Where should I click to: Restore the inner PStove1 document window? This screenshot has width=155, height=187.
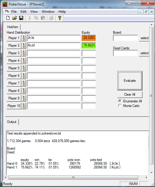(x=146, y=12)
